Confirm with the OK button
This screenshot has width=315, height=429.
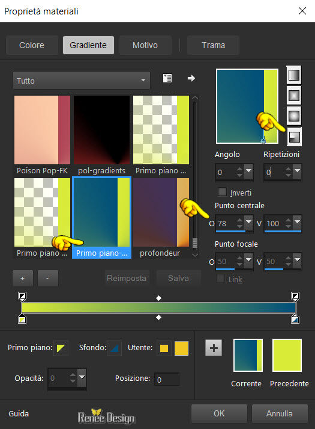(219, 413)
